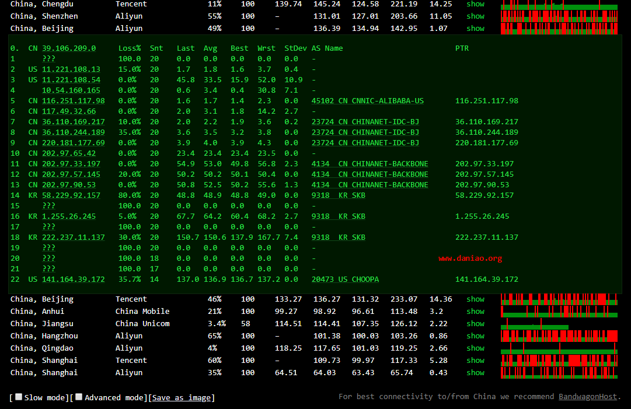Click the 58.229.92.157 IP at hop 14
631x409 pixels.
(71, 195)
